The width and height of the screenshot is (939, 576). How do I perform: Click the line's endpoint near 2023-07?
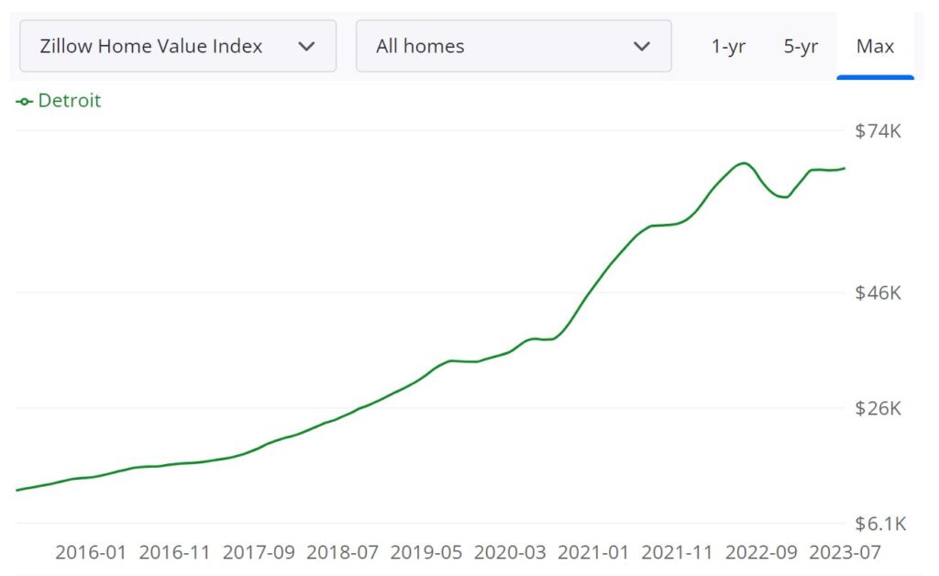click(x=844, y=169)
